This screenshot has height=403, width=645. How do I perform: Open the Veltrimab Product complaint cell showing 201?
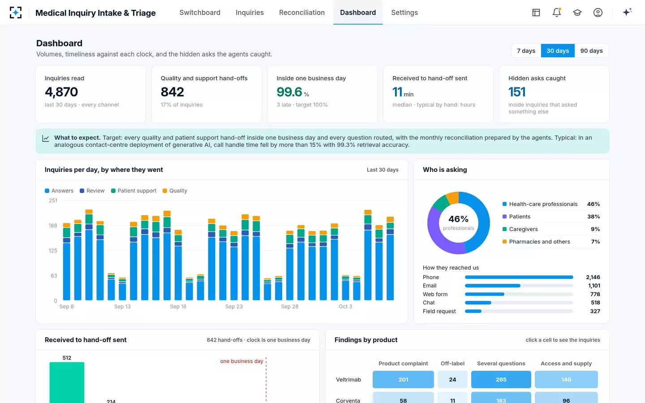click(403, 379)
